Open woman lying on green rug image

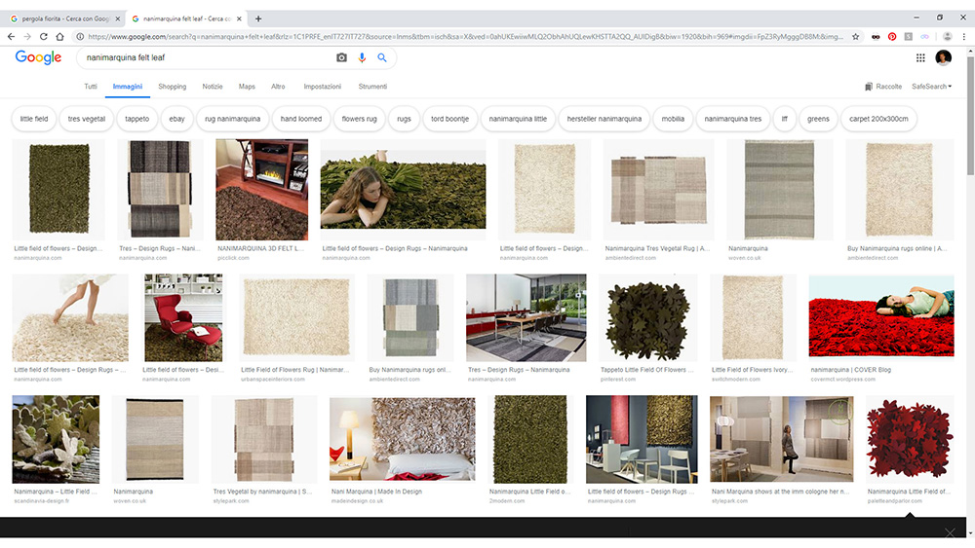pos(403,189)
